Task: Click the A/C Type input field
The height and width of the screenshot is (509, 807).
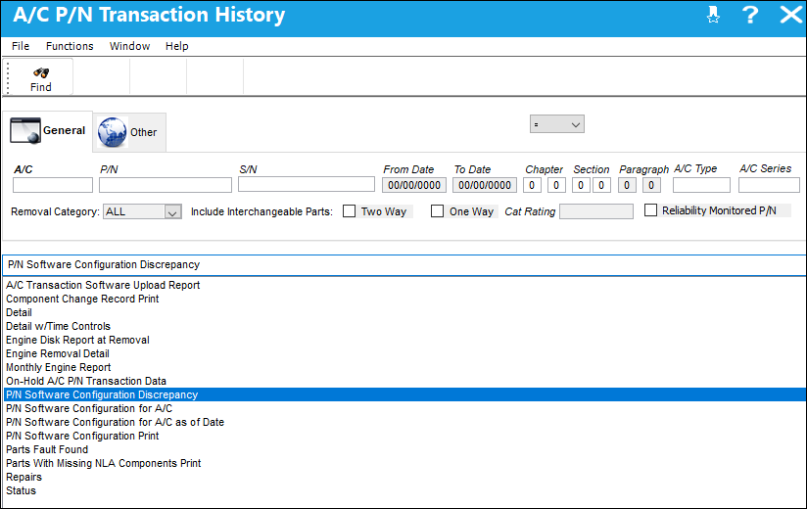Action: (x=701, y=185)
